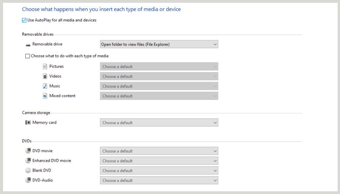
Task: Click the Videos media type icon
Action: 45,76
